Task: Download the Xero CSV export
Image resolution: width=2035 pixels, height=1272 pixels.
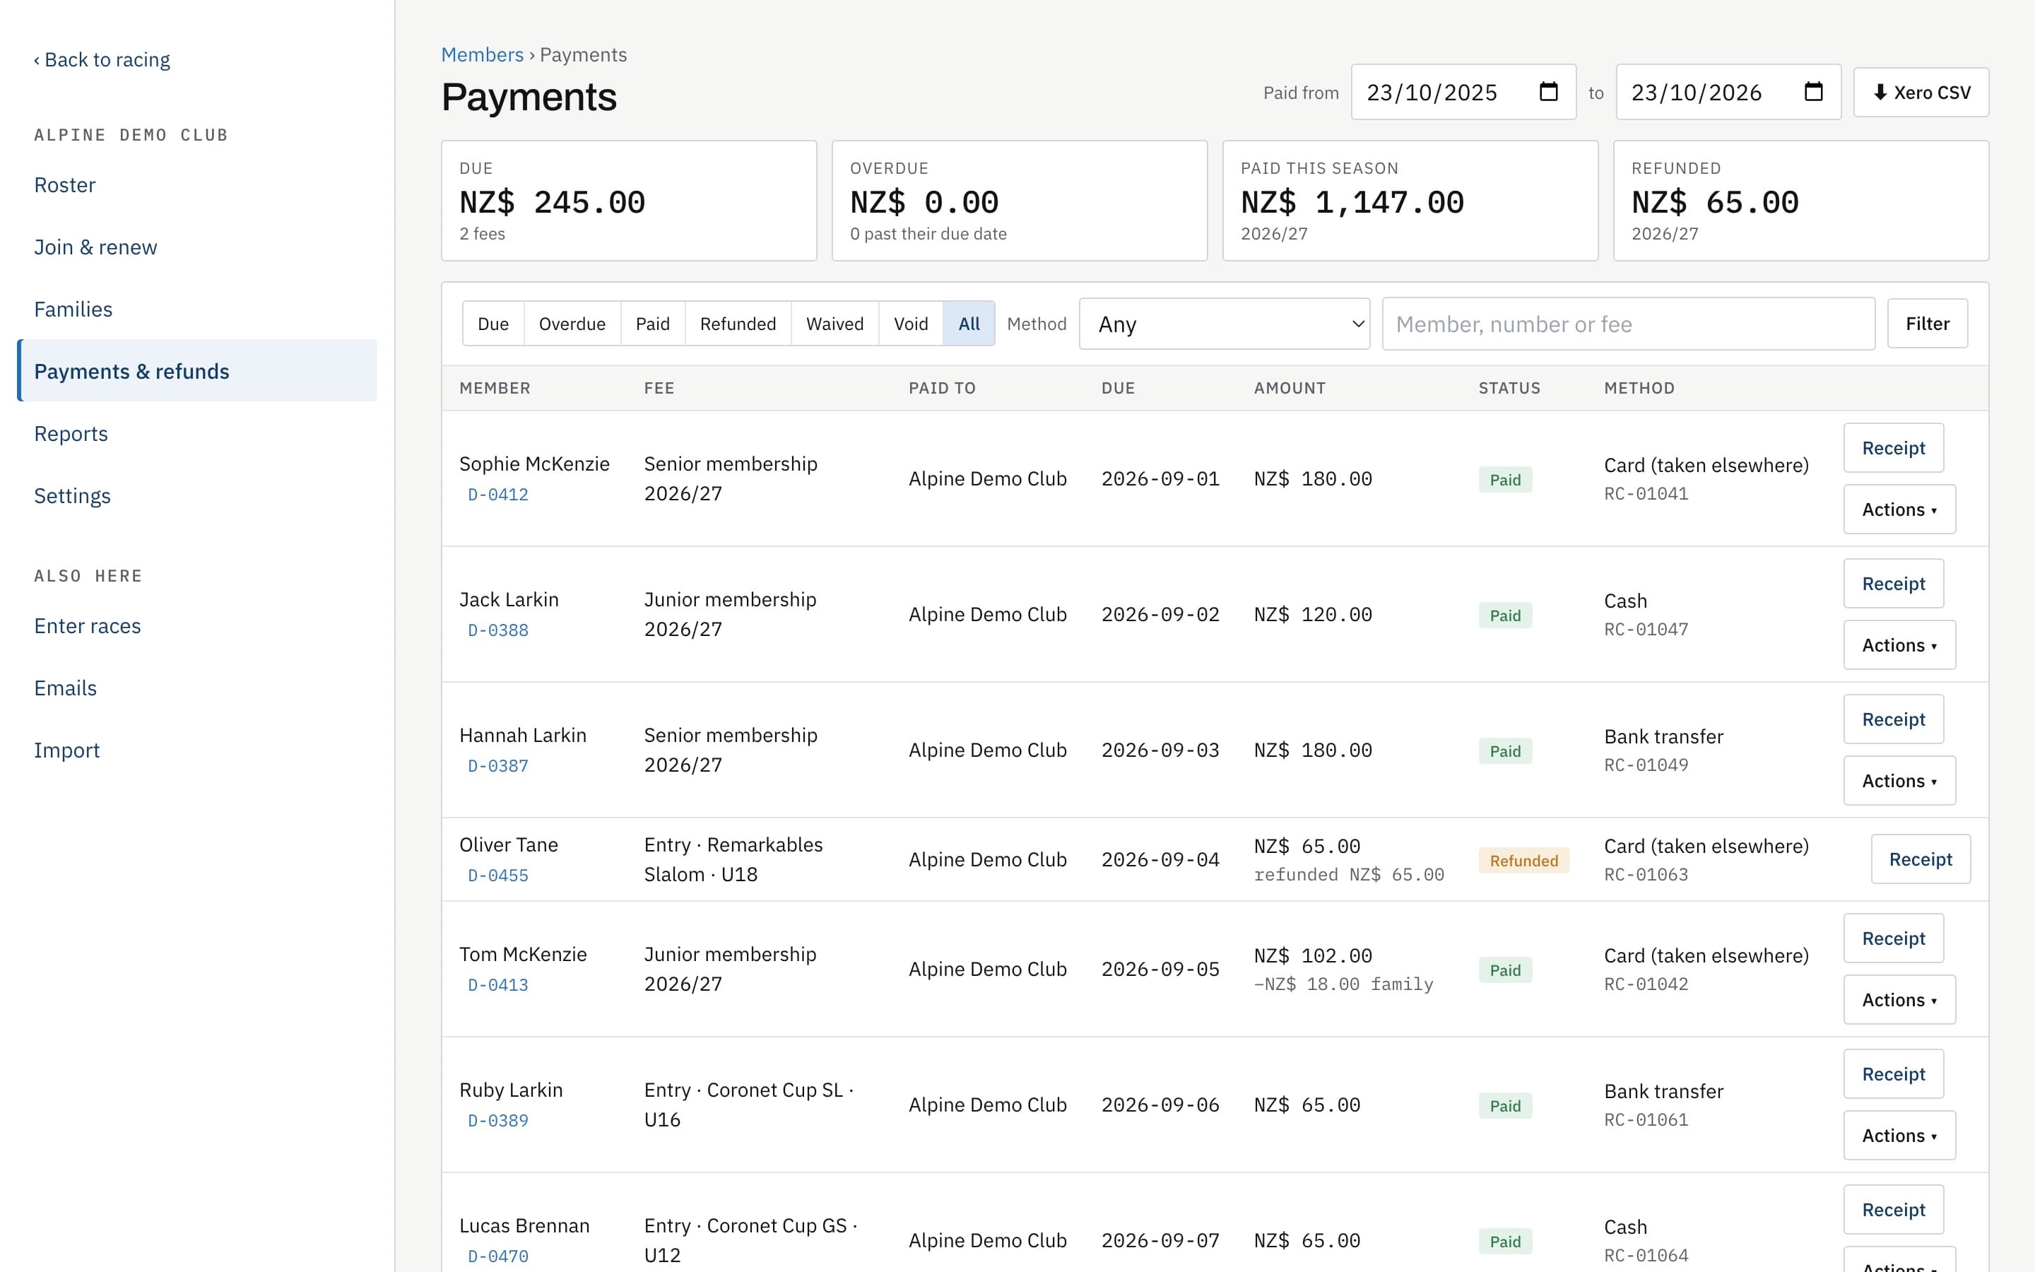Action: point(1921,93)
